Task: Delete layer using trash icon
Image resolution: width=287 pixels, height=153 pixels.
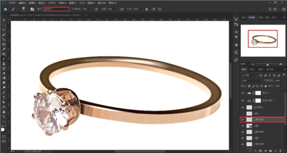Action: 281,150
